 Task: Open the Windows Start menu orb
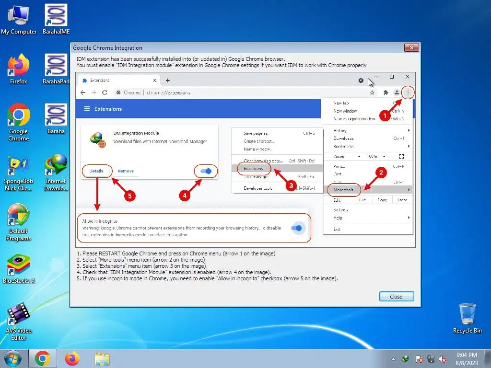(x=13, y=358)
